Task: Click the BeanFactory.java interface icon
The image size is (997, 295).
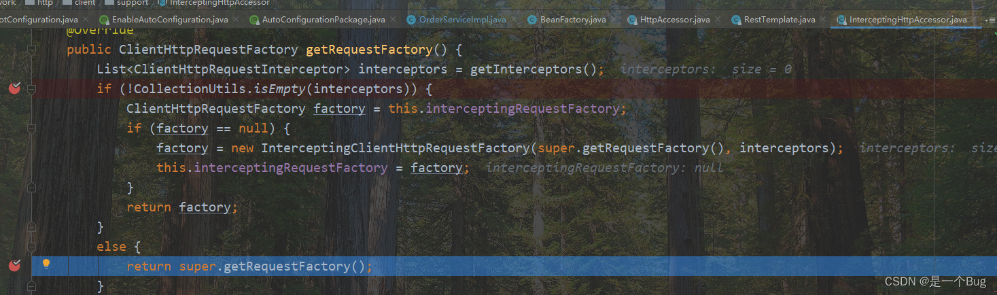Action: pos(532,20)
